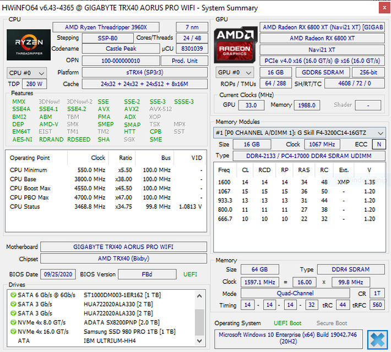Click the UEFI Boot indicator
Viewport: 391px width, 352px height.
point(287,323)
